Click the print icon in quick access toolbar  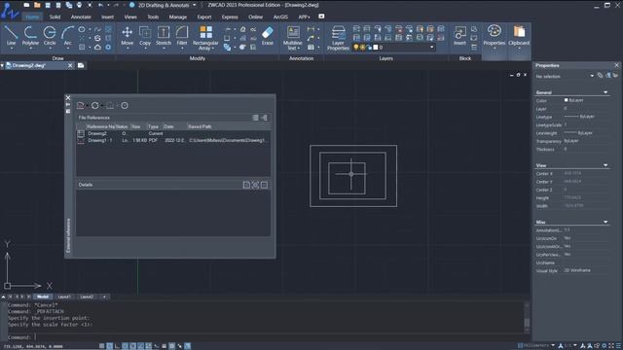(x=79, y=5)
